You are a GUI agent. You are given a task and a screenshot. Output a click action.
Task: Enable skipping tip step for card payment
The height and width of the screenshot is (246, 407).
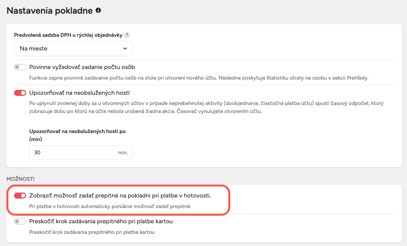click(20, 221)
